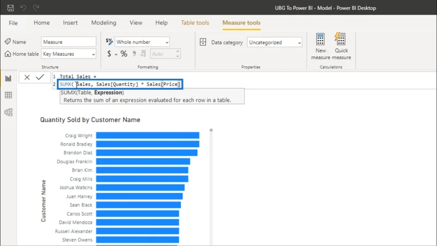The height and width of the screenshot is (246, 437).
Task: Open the View ribbon tab
Action: pyautogui.click(x=135, y=22)
